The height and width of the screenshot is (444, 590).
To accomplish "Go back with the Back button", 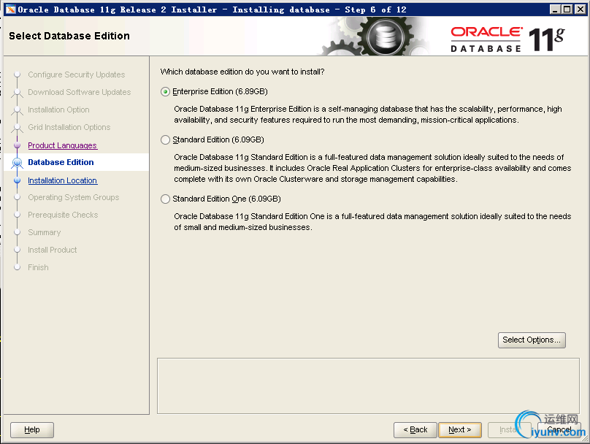I will tap(415, 429).
